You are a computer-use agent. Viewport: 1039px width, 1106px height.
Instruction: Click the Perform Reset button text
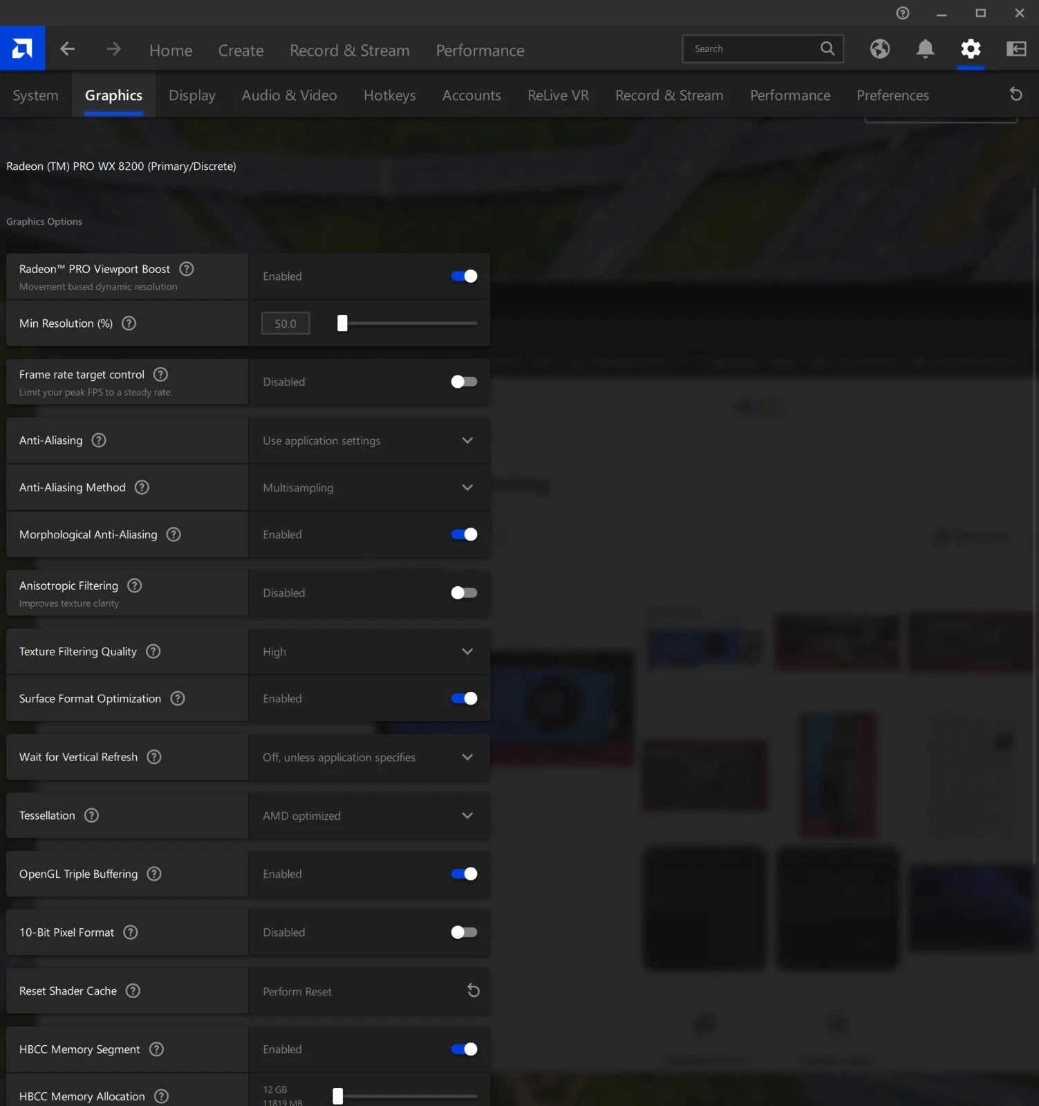tap(297, 991)
